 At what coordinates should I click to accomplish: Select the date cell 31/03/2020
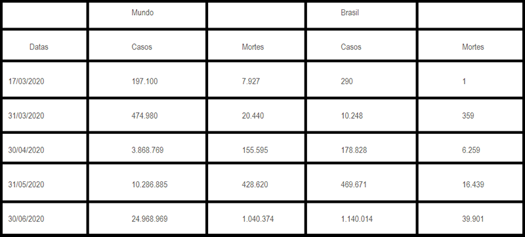pos(45,115)
